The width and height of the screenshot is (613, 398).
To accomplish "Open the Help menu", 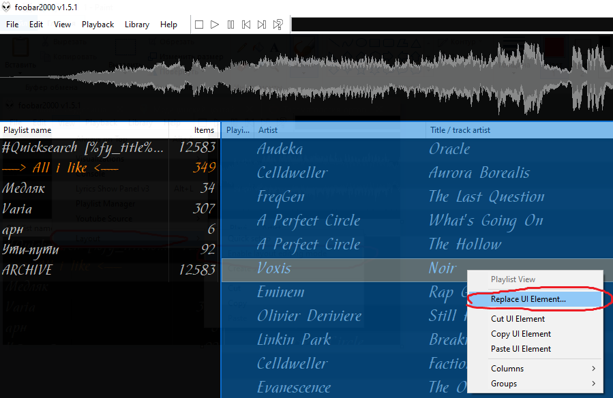I will [x=168, y=25].
